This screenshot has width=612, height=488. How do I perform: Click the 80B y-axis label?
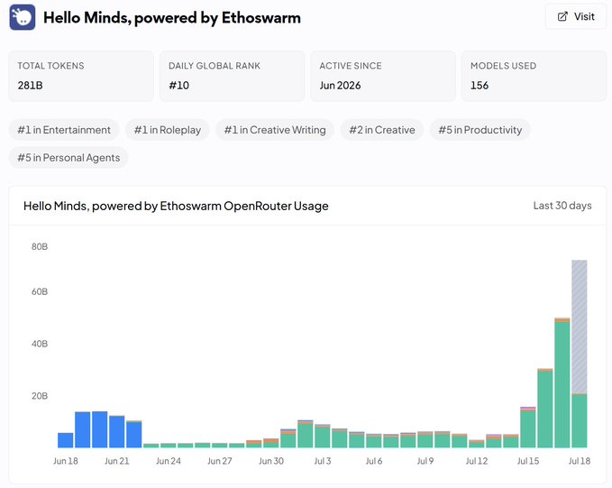[x=40, y=246]
